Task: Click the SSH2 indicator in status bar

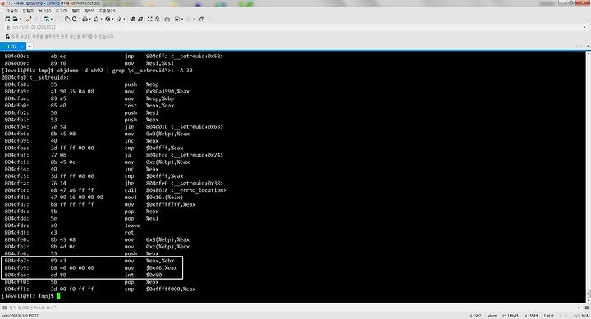Action: pos(475,316)
